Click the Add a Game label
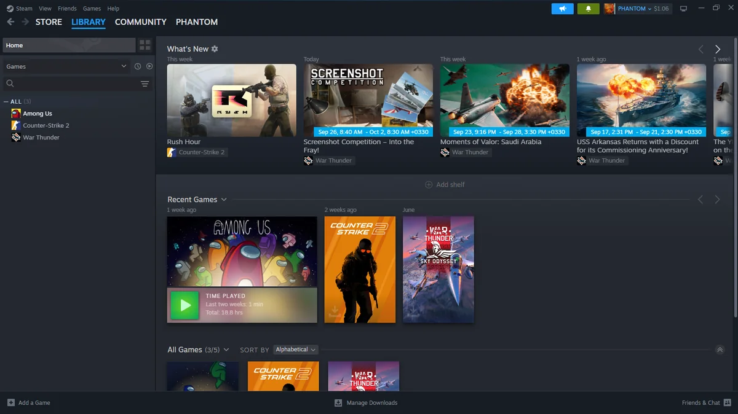Screen dimensions: 738x414 coord(34,402)
